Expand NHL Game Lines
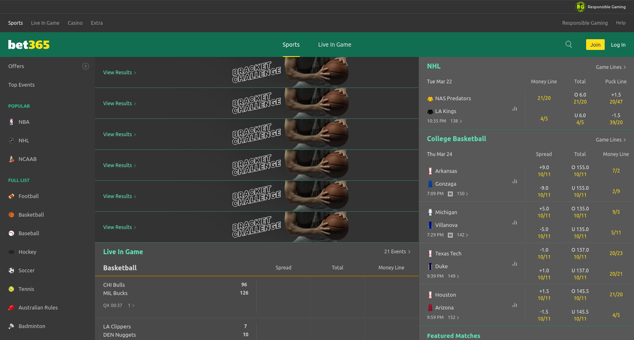 click(x=611, y=67)
